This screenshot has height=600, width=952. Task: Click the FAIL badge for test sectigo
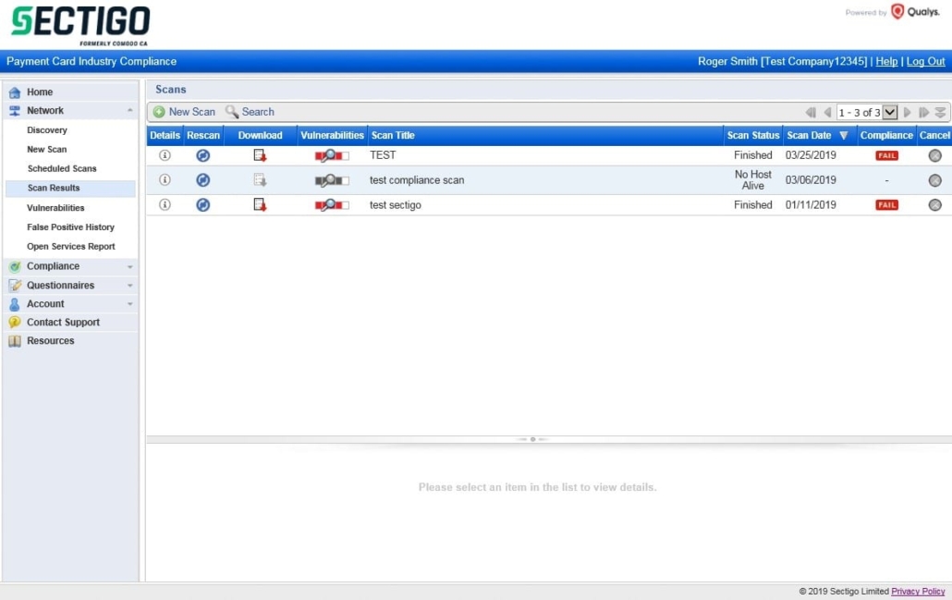click(x=886, y=204)
